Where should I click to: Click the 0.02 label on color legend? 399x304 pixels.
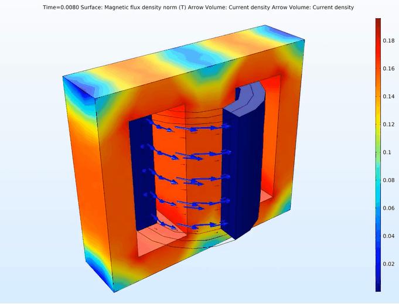[389, 264]
